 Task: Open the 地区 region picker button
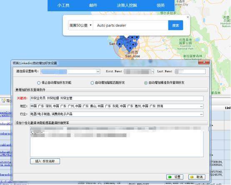point(201,106)
